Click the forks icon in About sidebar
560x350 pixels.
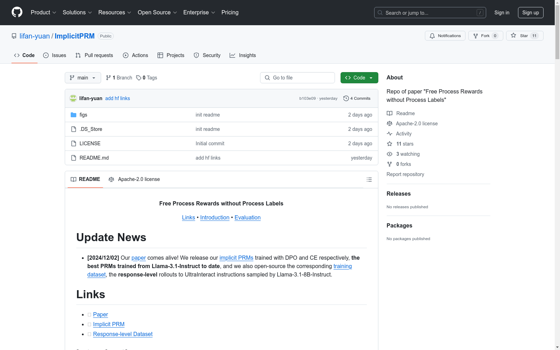(x=390, y=164)
